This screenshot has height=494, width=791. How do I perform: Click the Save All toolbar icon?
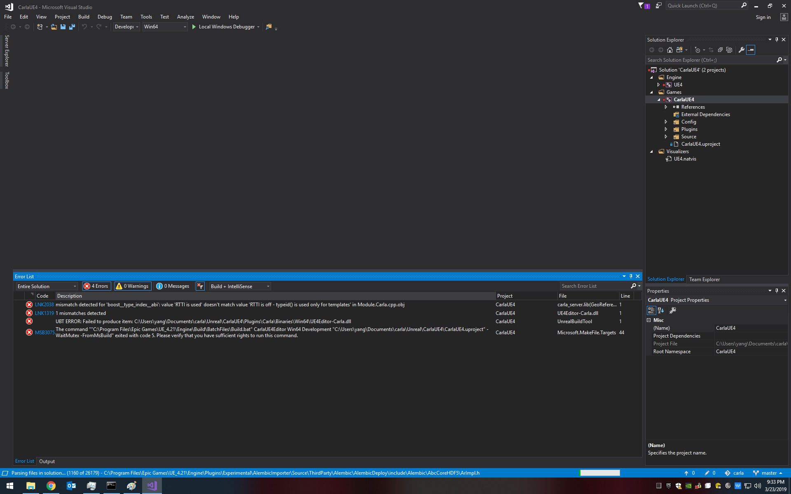pos(72,27)
